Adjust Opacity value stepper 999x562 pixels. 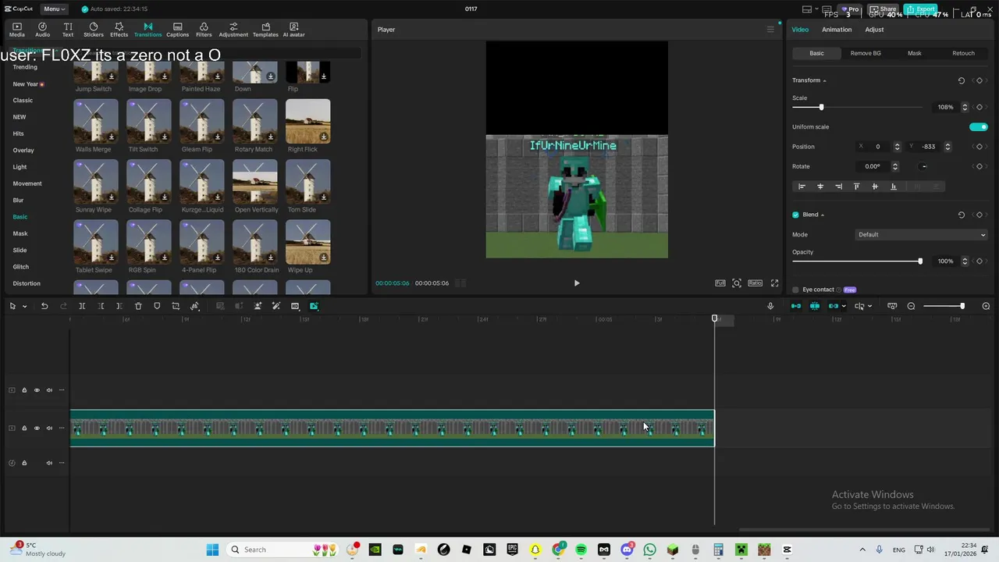point(965,261)
